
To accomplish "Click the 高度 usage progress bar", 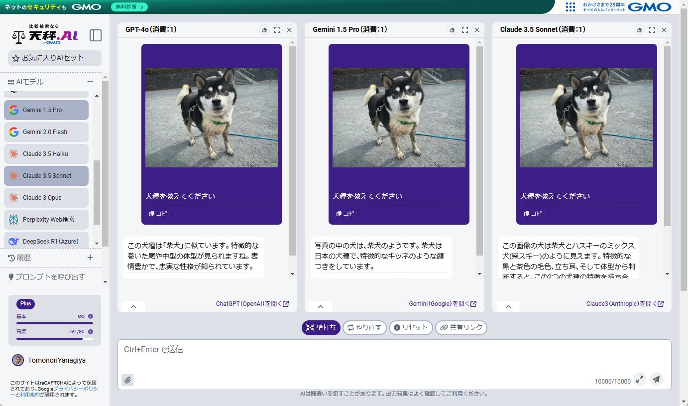I will (x=55, y=338).
